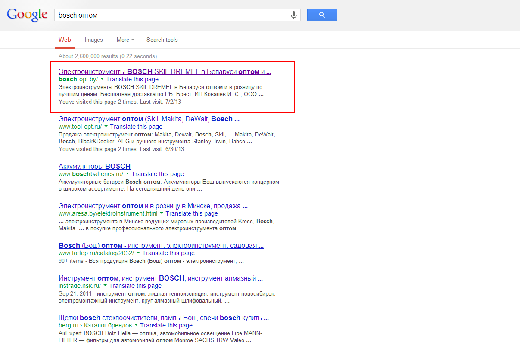Click the green 'instrade.nsk.ru/' URL text

pyautogui.click(x=80, y=286)
